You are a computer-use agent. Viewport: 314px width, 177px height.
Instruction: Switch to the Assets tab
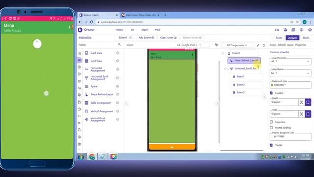279,38
